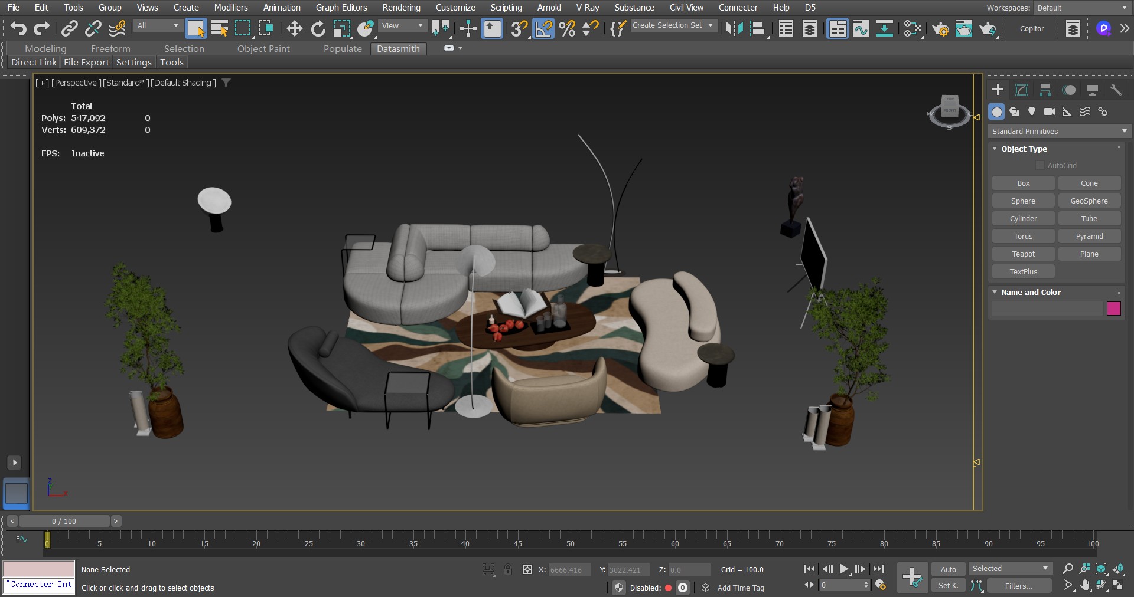Switch to the Create command panel tab
The width and height of the screenshot is (1134, 597).
[x=998, y=90]
